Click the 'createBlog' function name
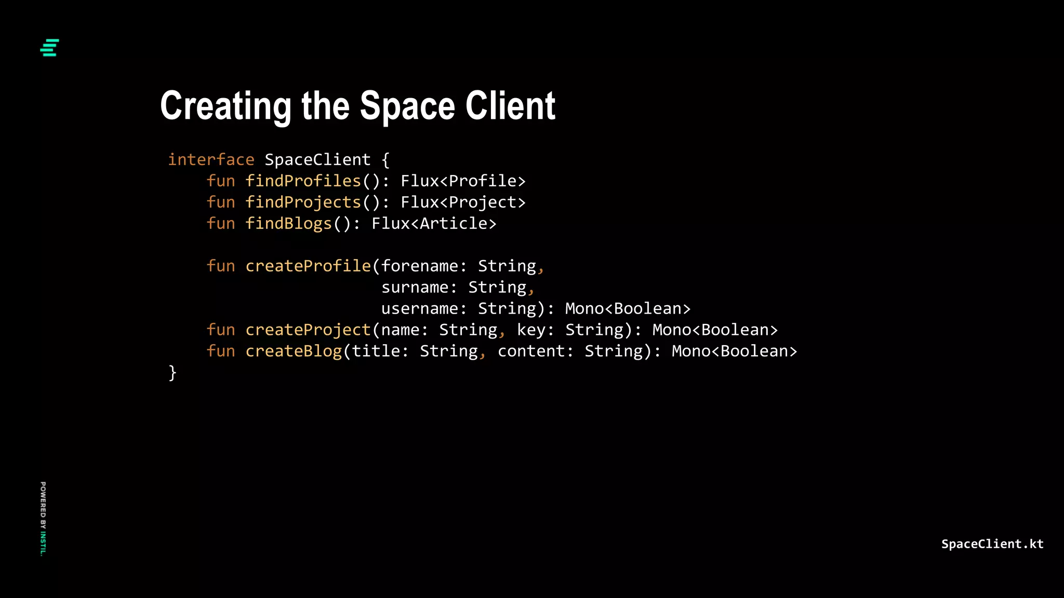Screen dimensions: 1064x598 click(x=294, y=351)
